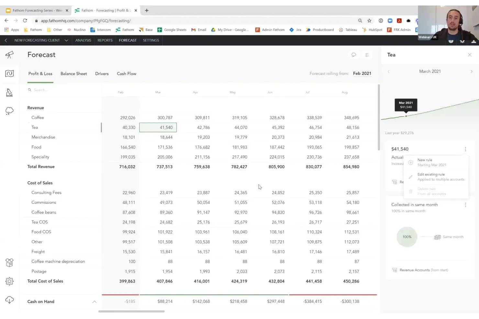Click the thought cloud icon in the sidebar
The width and height of the screenshot is (479, 319).
point(9,111)
